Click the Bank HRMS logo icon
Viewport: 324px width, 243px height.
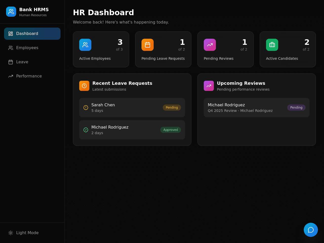click(x=11, y=12)
